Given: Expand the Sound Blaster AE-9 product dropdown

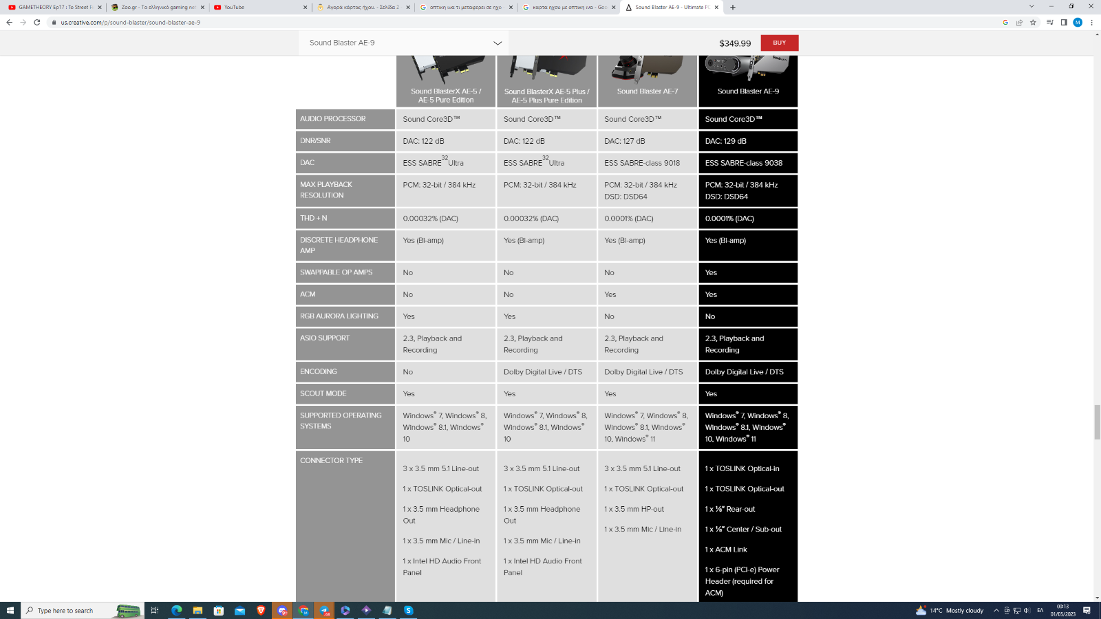Looking at the screenshot, I should (x=403, y=43).
